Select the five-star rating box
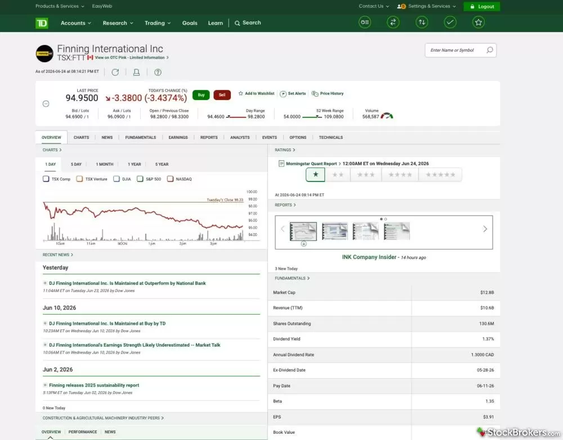 (440, 175)
